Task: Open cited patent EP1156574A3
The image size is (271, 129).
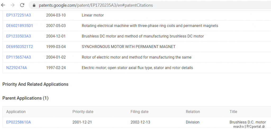Action: tap(19, 57)
